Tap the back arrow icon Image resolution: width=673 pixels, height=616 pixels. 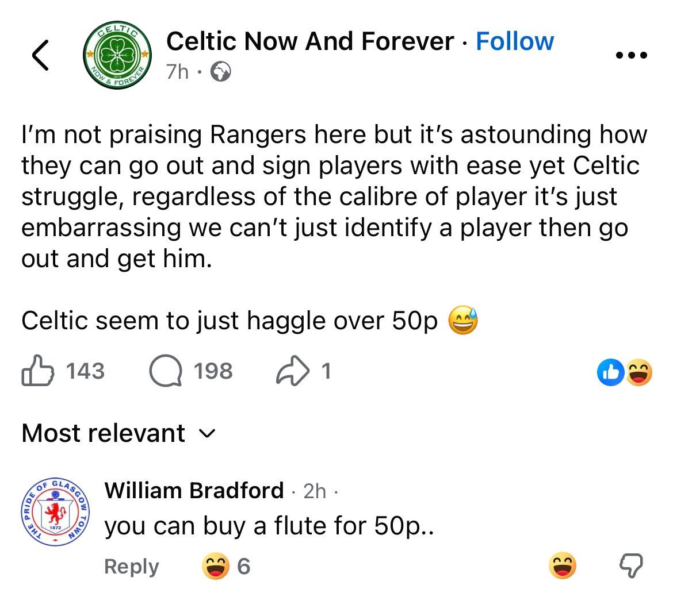[x=40, y=55]
